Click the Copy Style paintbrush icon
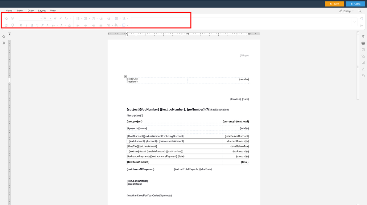The width and height of the screenshot is (367, 205). tap(13, 25)
